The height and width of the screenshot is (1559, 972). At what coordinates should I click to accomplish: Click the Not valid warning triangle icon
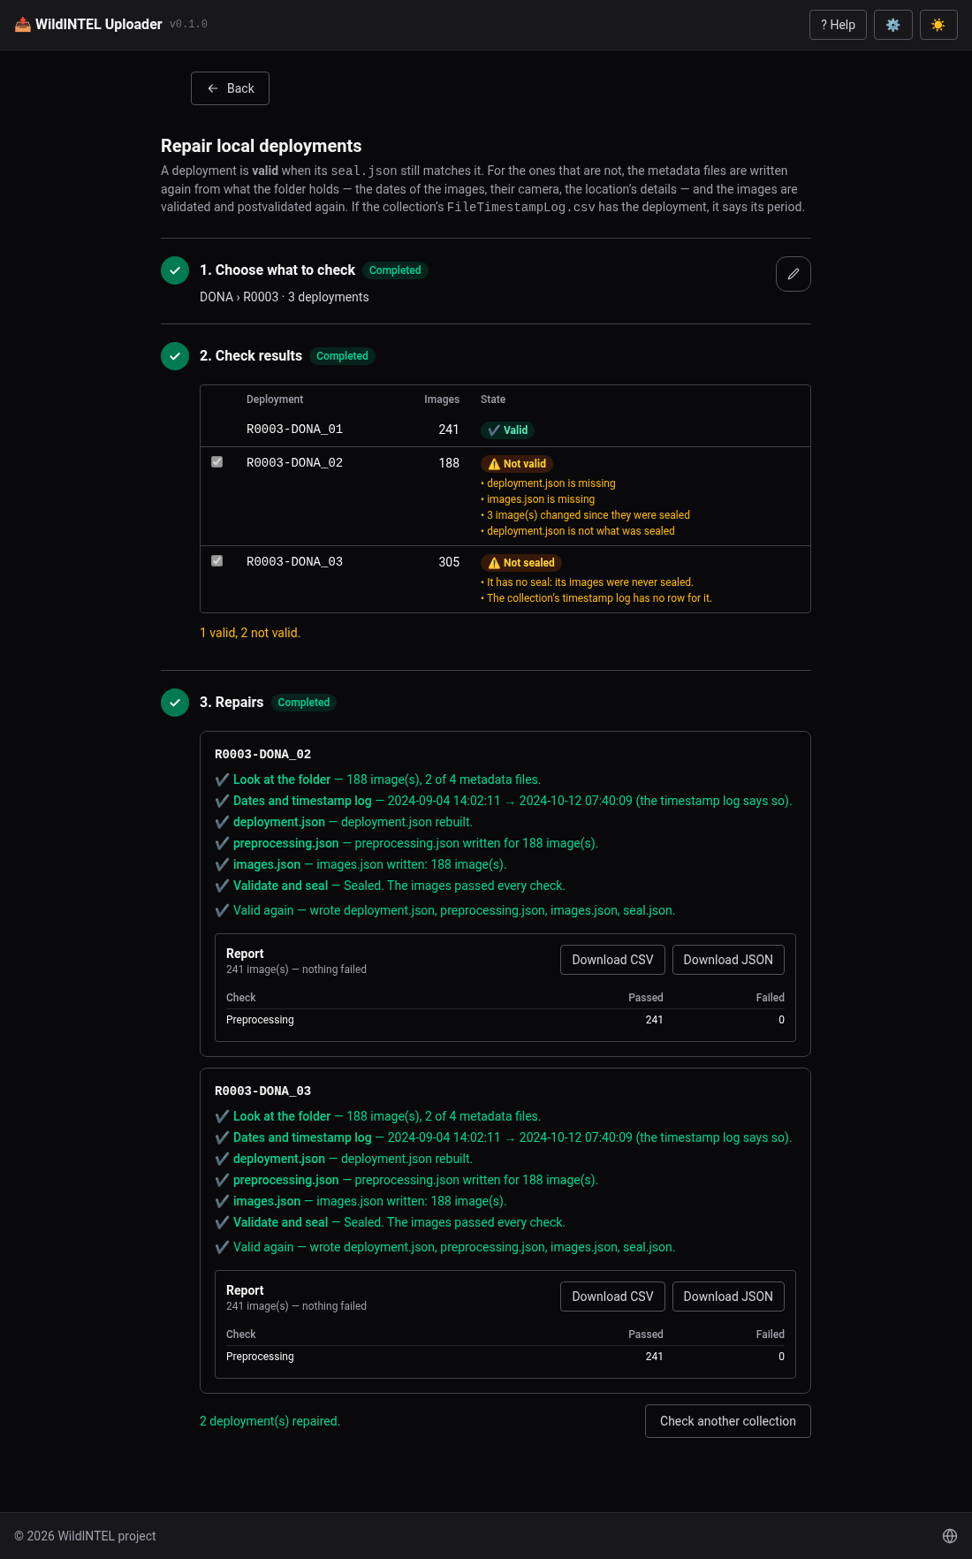[x=494, y=464]
